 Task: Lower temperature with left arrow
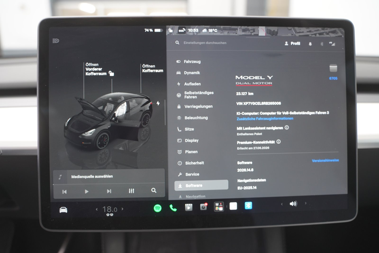coord(97,209)
